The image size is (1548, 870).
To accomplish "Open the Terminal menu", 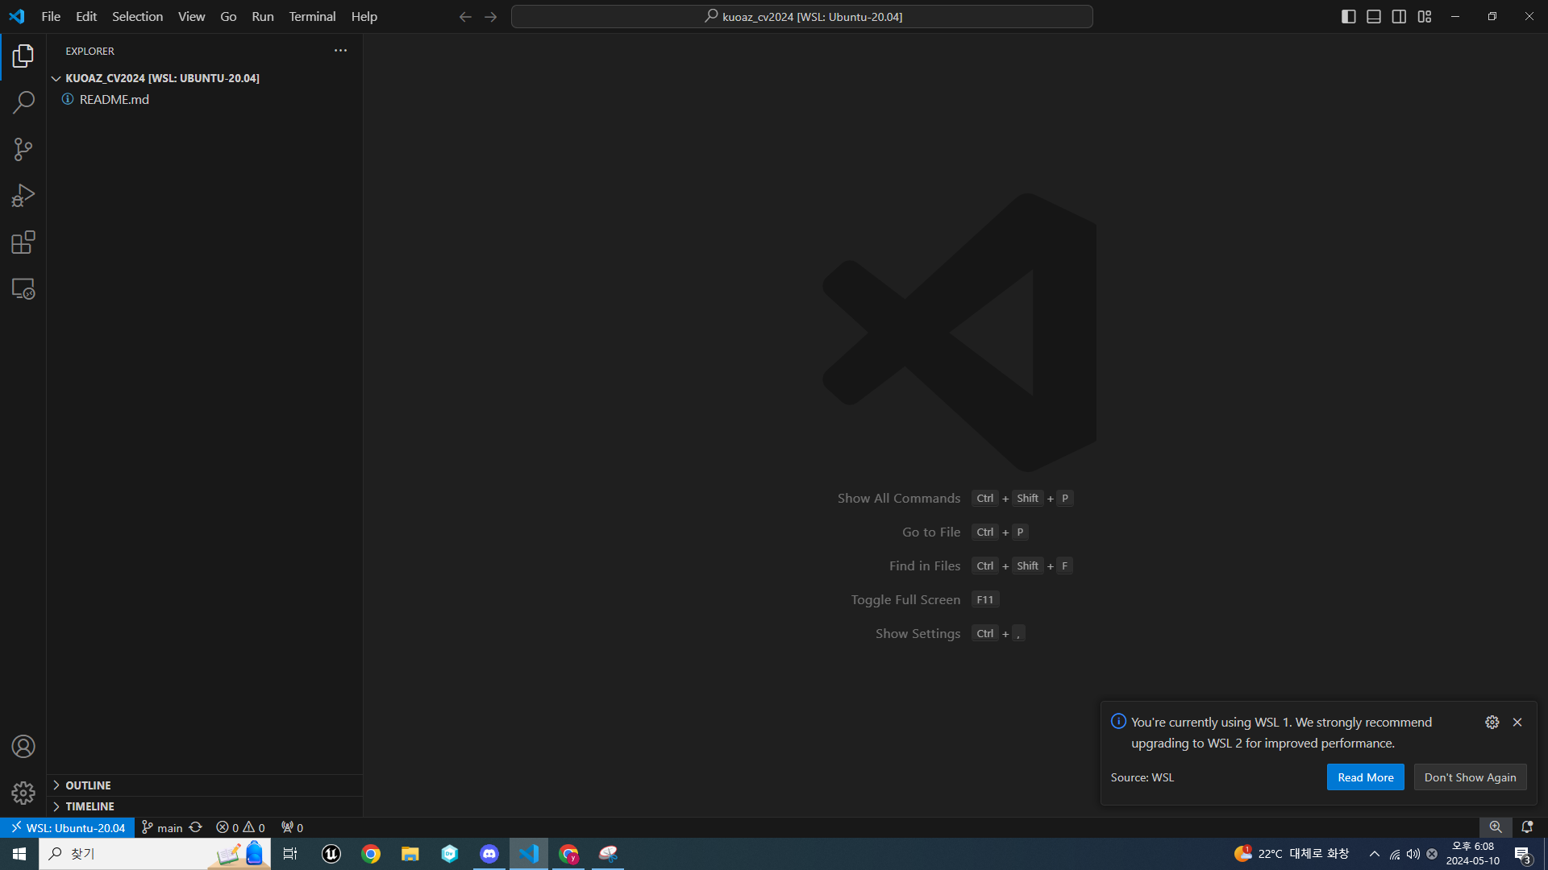I will (x=312, y=17).
